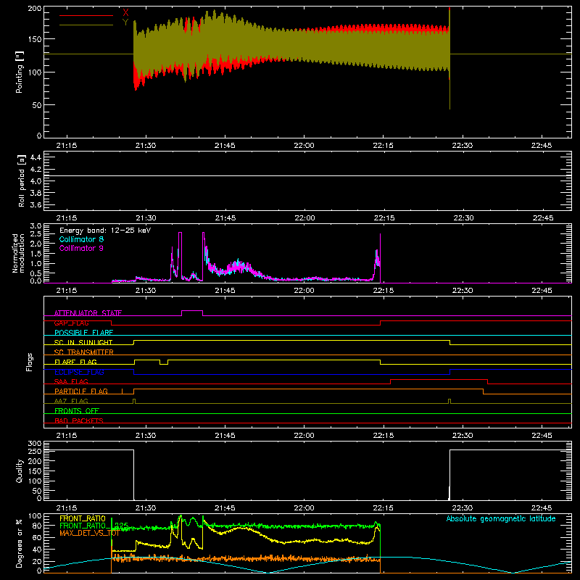Click the raised SAA_FLAG segment
Image resolution: width=580 pixels, height=580 pixels.
(x=439, y=379)
